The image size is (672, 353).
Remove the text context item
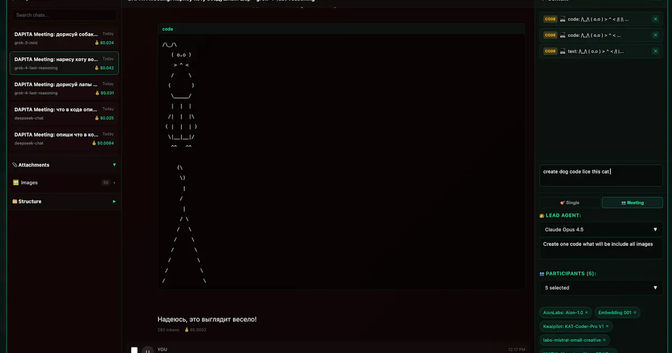click(655, 51)
